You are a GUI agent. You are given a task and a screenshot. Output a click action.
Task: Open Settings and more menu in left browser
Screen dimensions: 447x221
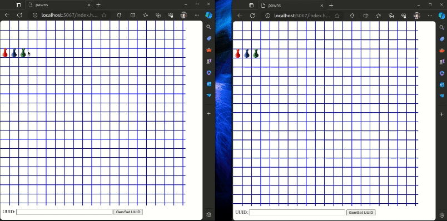pos(197,15)
